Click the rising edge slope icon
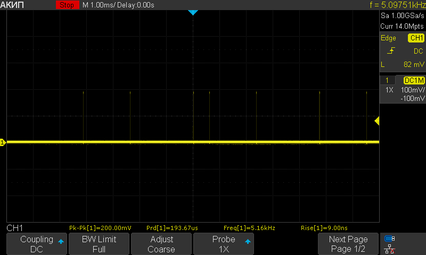Image resolution: width=426 pixels, height=255 pixels. 391,50
